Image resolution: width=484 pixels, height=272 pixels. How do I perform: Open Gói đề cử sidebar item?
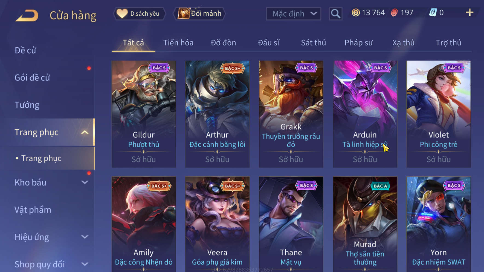click(32, 78)
